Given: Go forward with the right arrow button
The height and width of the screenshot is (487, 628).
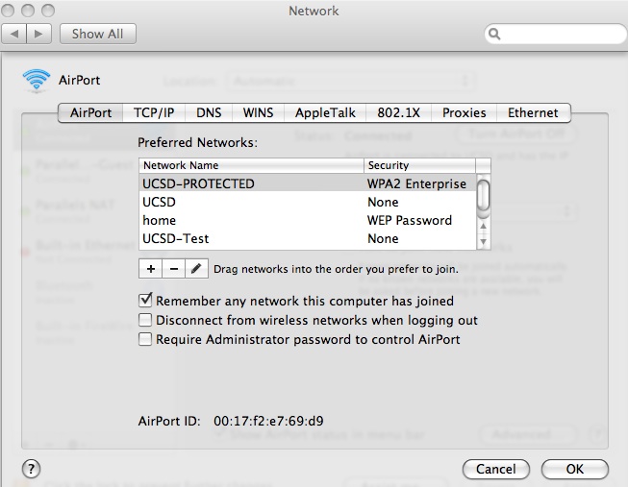Looking at the screenshot, I should [39, 34].
